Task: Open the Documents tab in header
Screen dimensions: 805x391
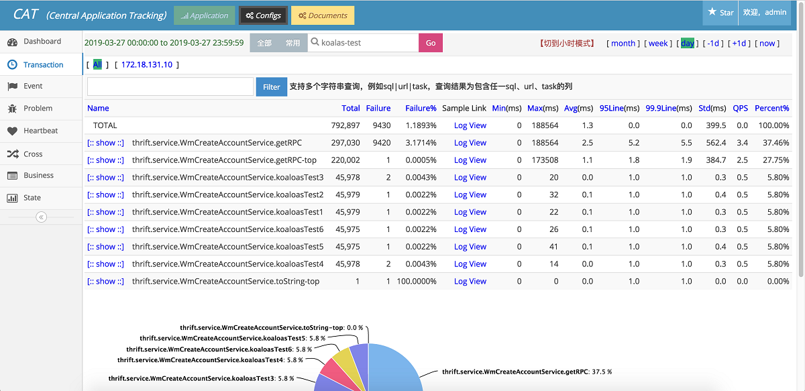Action: click(323, 15)
